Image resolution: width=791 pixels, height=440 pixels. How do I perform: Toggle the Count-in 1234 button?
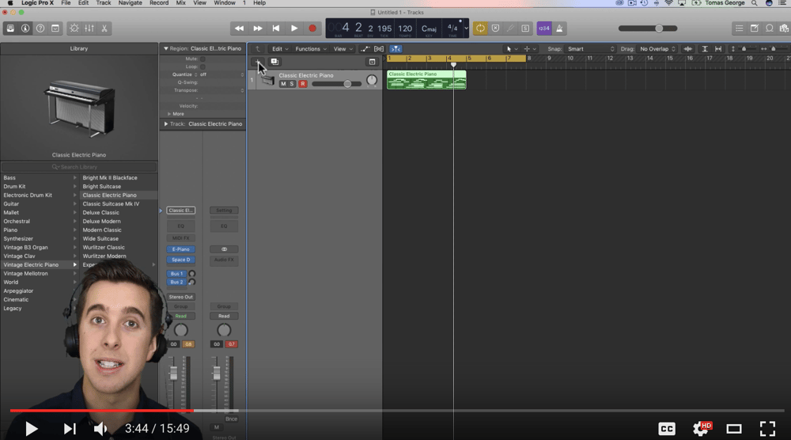[544, 28]
